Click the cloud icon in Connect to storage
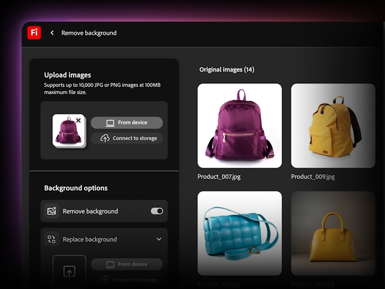 [x=105, y=139]
